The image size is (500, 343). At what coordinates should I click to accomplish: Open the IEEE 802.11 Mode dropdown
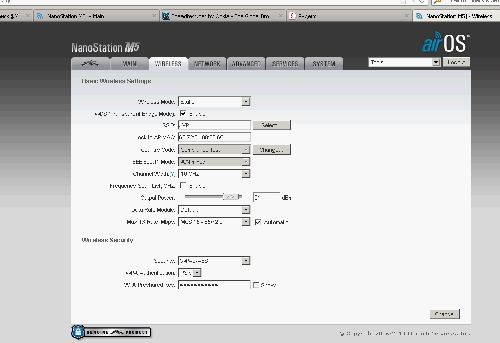click(x=214, y=162)
